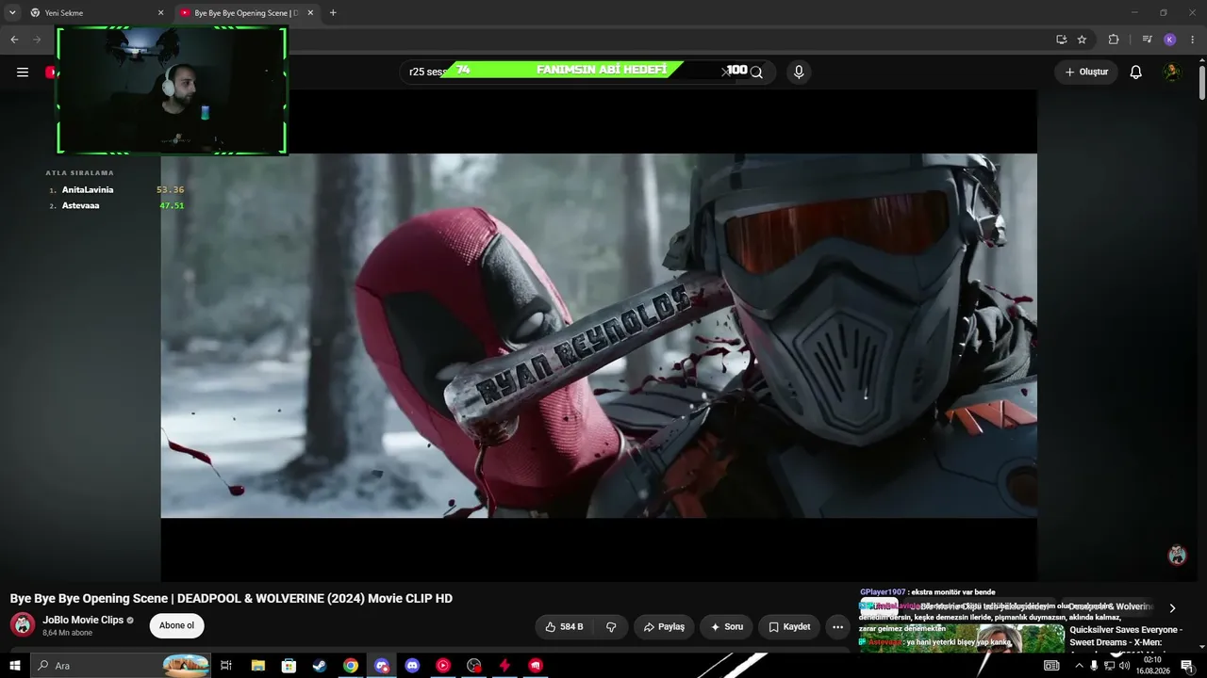
Task: Subscribe with the Abone ol button
Action: coord(176,625)
